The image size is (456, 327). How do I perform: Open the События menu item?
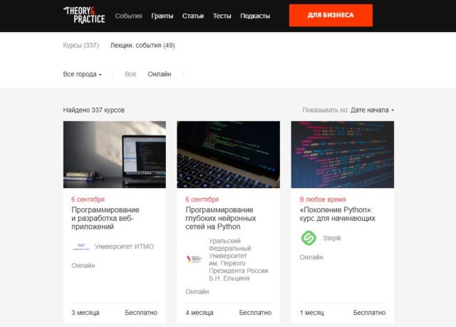128,16
